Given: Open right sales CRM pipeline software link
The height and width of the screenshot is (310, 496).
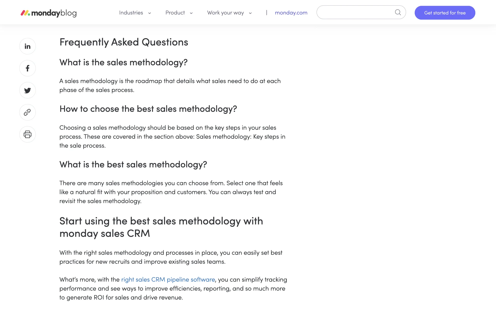Looking at the screenshot, I should pos(168,280).
